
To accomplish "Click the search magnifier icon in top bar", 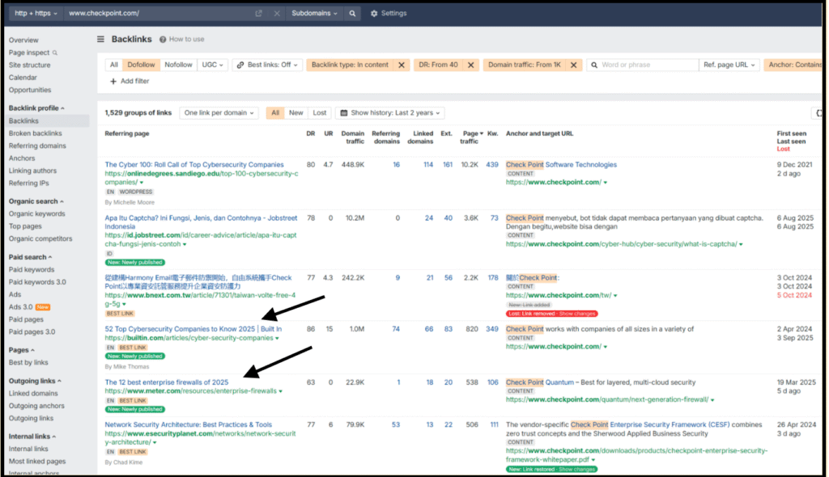I will [352, 14].
